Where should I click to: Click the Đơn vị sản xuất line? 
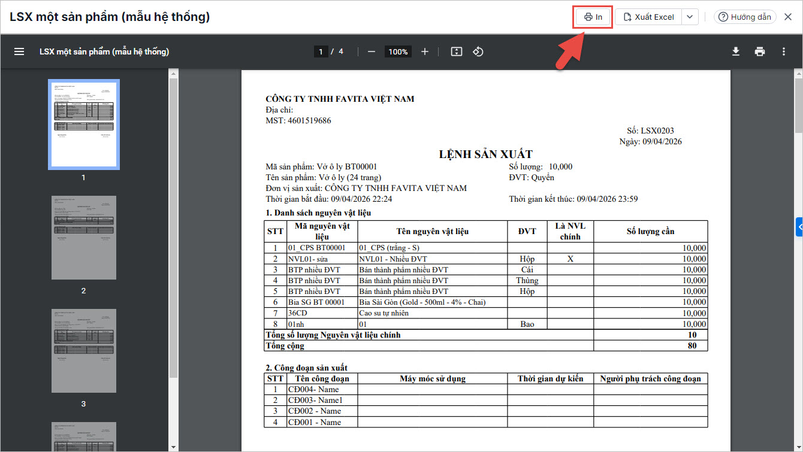[x=366, y=188]
